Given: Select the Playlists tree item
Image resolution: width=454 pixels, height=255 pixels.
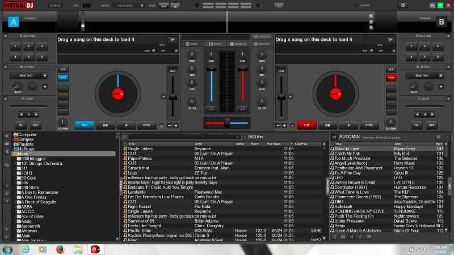Looking at the screenshot, I should 26,144.
